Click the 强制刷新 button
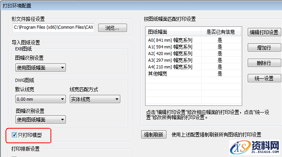Screen dimensions: 282x157 tap(153, 135)
